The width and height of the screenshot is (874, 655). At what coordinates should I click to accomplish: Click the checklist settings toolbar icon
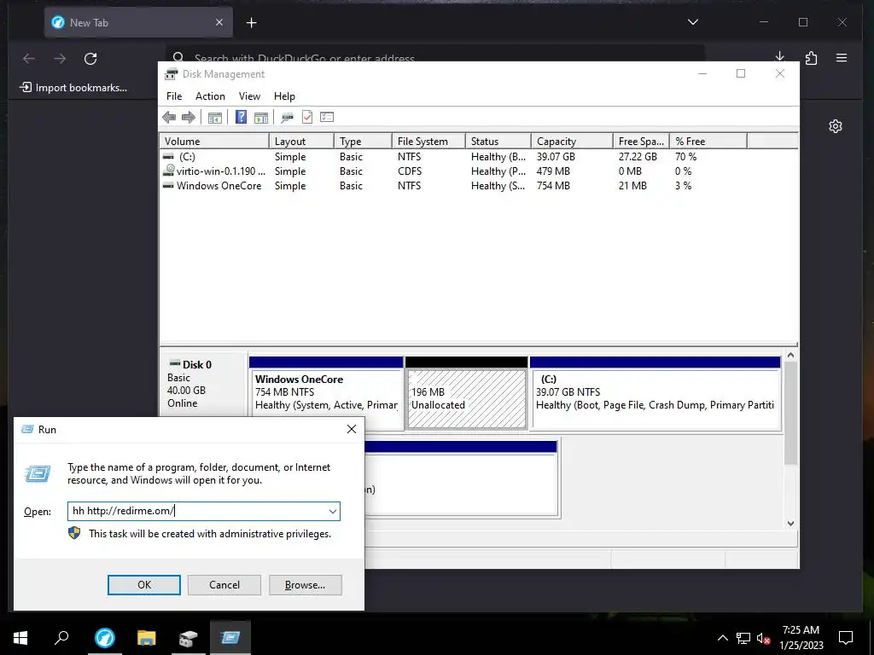tap(327, 117)
